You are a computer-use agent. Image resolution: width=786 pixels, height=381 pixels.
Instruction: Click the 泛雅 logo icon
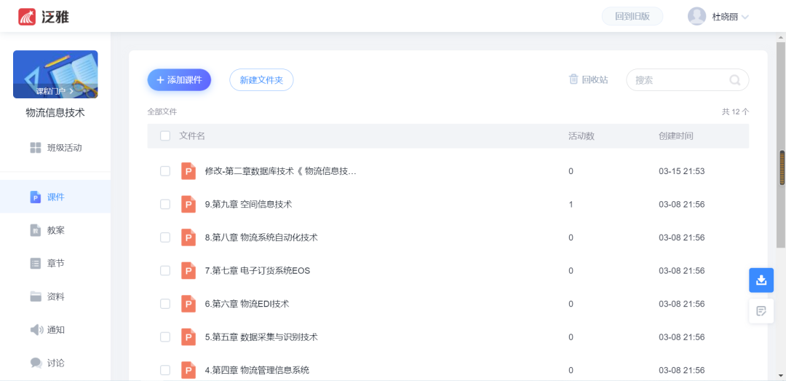[x=27, y=16]
